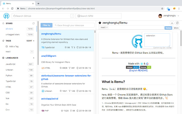Select all stars in the sidebar
Image resolution: width=182 pixels, height=114 pixels.
point(9,29)
